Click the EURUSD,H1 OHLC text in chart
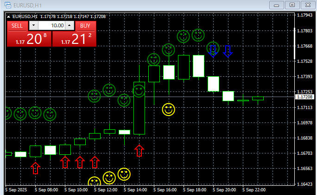Viewport: 317px width, 195px height. (59, 17)
